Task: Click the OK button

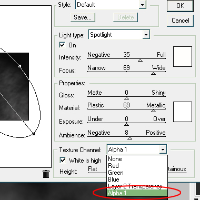Action: pos(180,6)
